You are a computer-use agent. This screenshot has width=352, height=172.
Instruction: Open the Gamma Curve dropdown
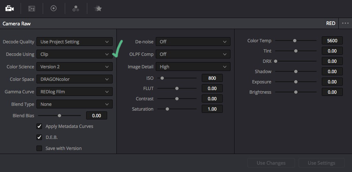pos(74,92)
